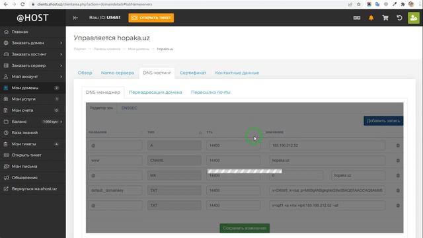Click the name field of A record
Viewport: 423px width, 238px height.
click(x=116, y=145)
